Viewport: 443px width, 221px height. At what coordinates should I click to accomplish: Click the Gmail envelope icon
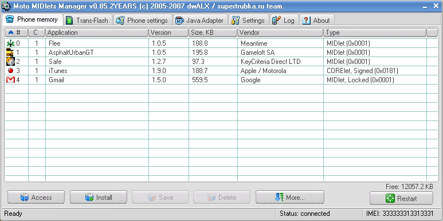click(10, 80)
